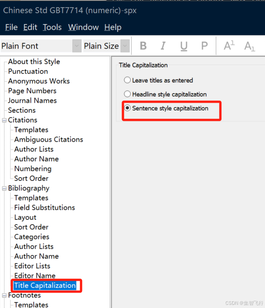Open the Plain Font dropdown

click(77, 46)
